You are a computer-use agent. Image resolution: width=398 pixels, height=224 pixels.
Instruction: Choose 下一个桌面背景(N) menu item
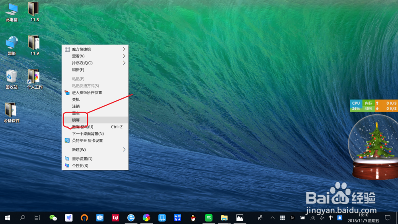[x=95, y=134]
